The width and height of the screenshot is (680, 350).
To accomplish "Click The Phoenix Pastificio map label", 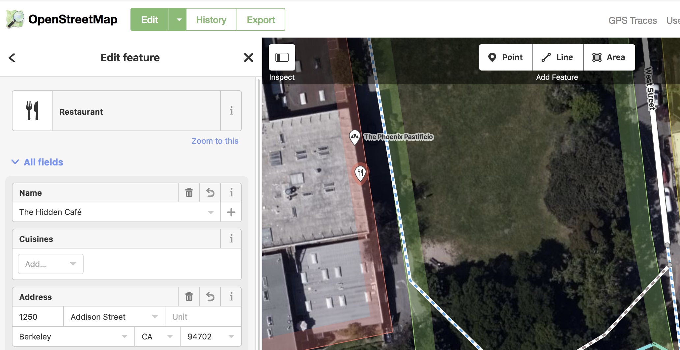I will coord(398,137).
